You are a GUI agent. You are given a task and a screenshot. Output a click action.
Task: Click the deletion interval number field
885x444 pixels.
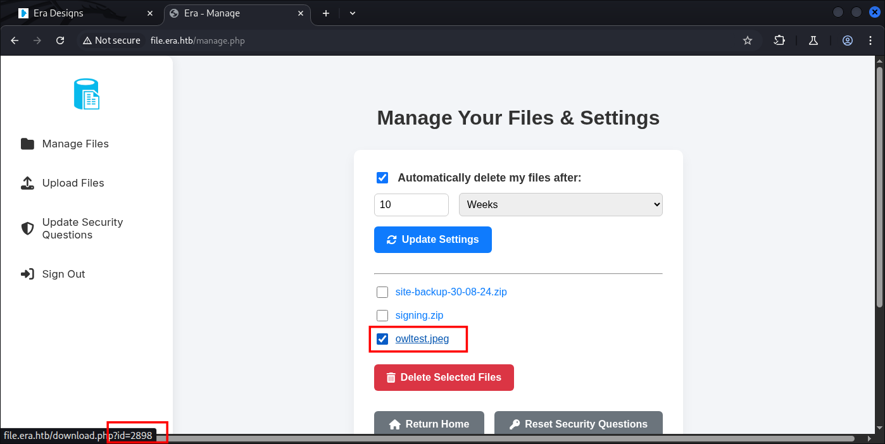tap(411, 205)
